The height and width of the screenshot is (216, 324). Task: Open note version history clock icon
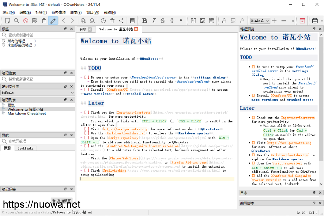(x=103, y=21)
